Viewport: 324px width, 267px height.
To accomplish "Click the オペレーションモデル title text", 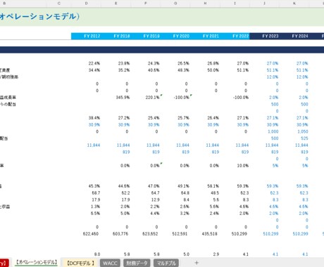I will pyautogui.click(x=39, y=16).
